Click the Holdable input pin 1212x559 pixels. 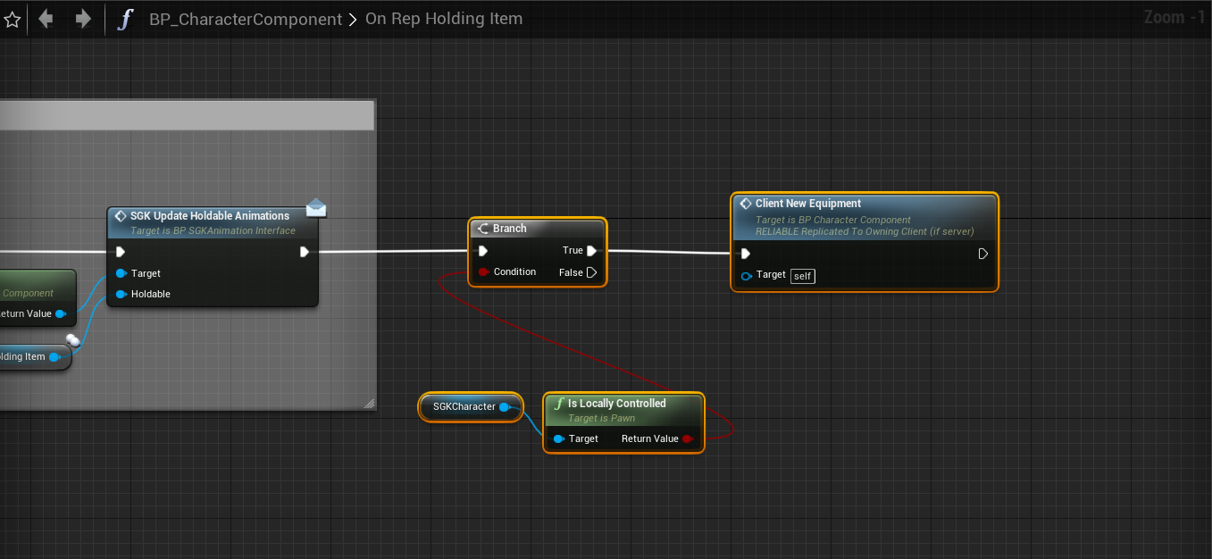[x=121, y=294]
